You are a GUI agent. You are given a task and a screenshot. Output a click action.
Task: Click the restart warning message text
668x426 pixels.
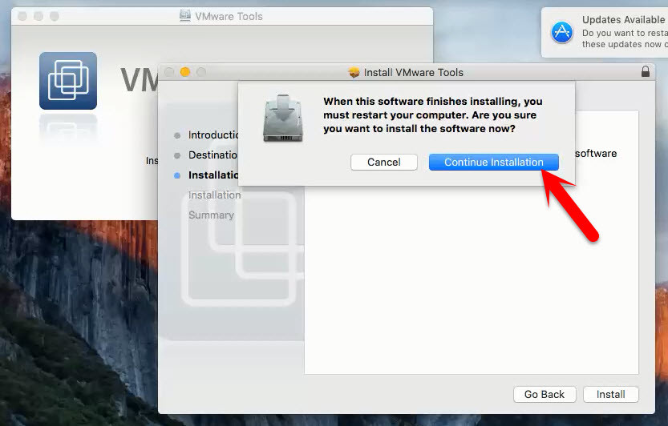pyautogui.click(x=433, y=115)
